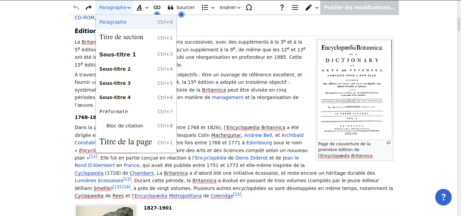Click the Andrew Bell link
Image resolution: width=461 pixels, height=216 pixels.
pyautogui.click(x=258, y=135)
